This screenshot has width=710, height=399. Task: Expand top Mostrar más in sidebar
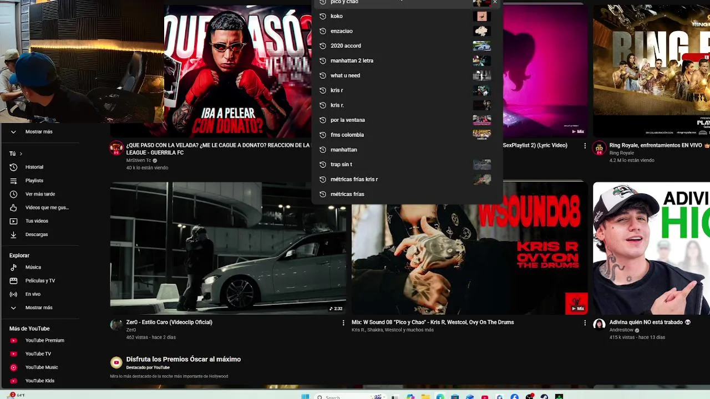39,132
